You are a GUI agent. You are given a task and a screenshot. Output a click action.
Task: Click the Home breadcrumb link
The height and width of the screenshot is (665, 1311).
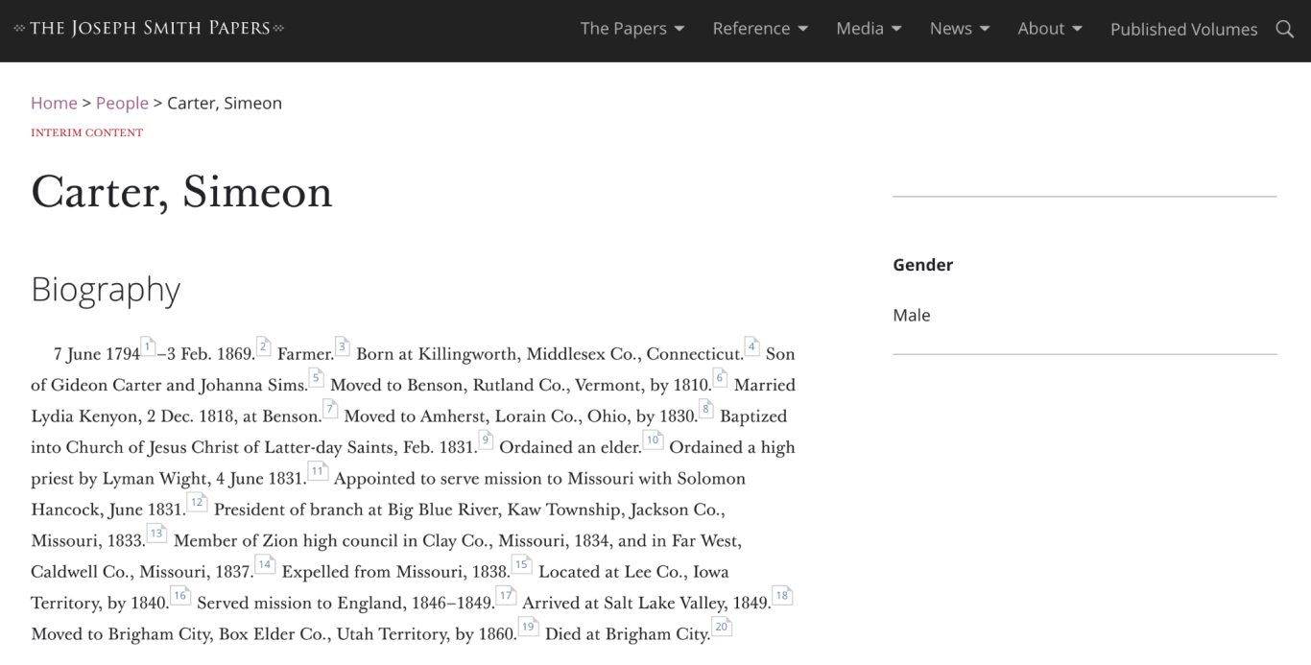pyautogui.click(x=54, y=103)
